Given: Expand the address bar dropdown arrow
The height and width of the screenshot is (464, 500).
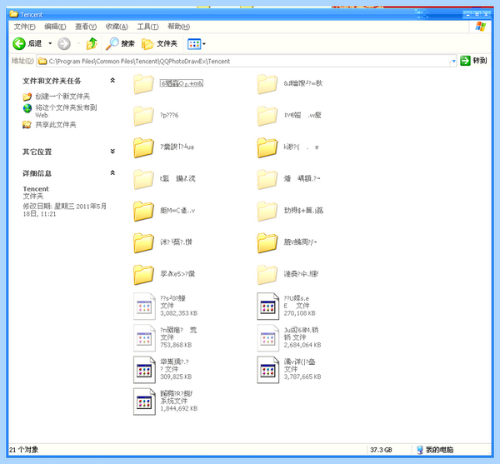Looking at the screenshot, I should (x=453, y=61).
